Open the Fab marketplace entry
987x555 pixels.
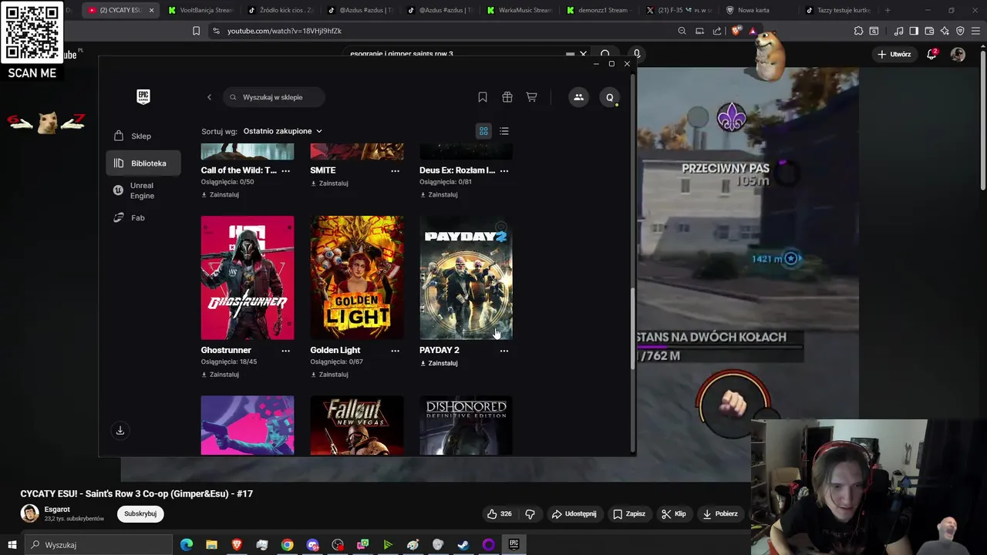click(x=137, y=217)
